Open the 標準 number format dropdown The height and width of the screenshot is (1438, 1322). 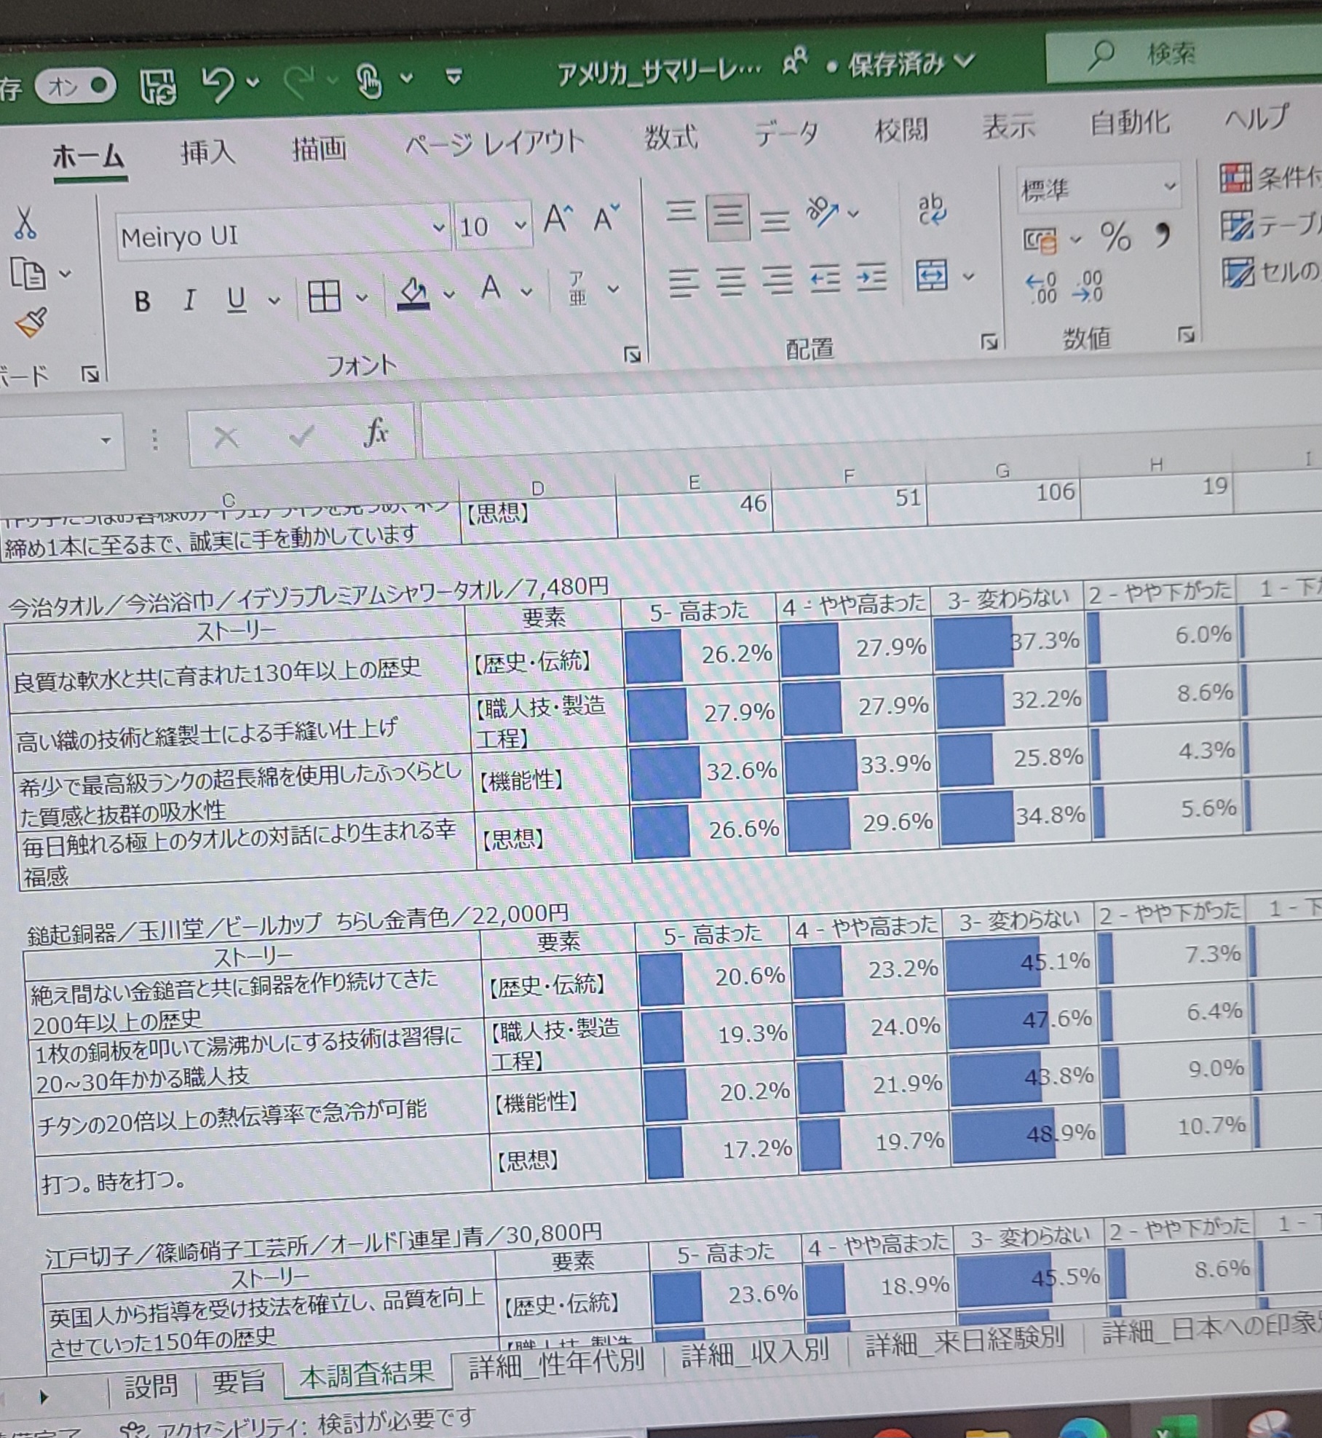(x=1170, y=185)
